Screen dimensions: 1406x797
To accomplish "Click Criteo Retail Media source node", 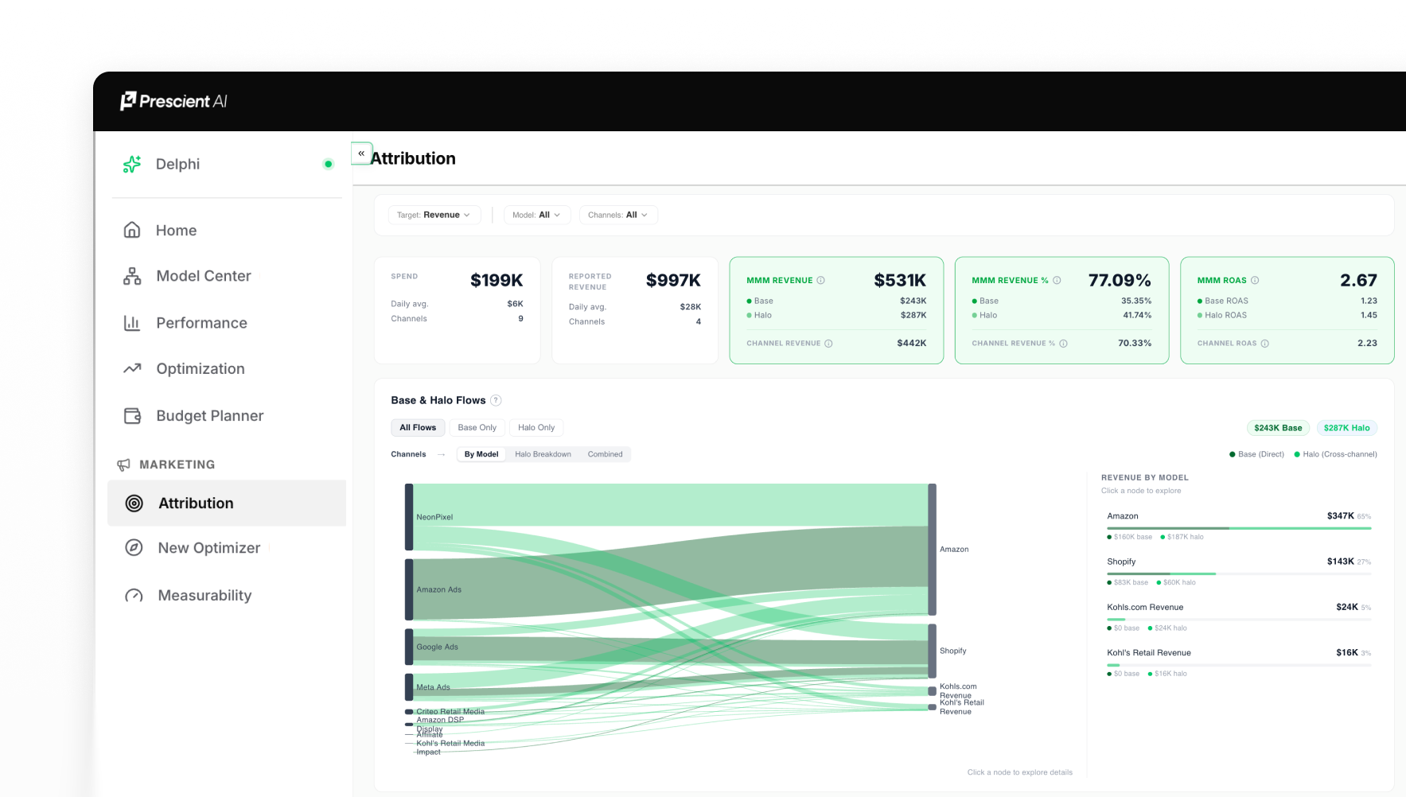I will pos(409,712).
